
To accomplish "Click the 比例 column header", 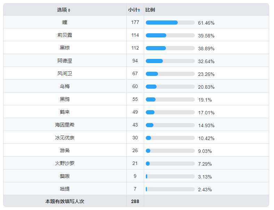I will pos(150,10).
